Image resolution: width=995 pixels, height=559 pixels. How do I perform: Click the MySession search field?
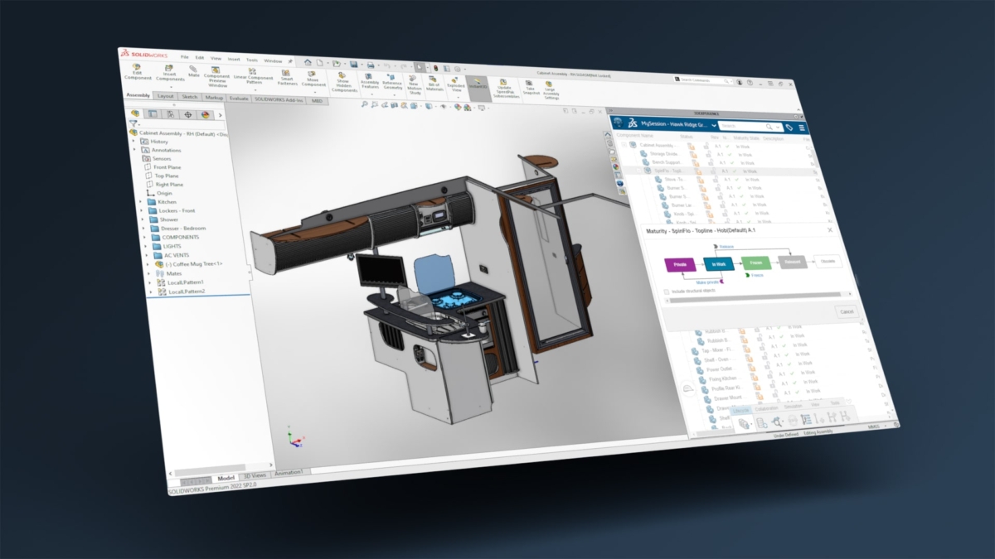coord(742,126)
